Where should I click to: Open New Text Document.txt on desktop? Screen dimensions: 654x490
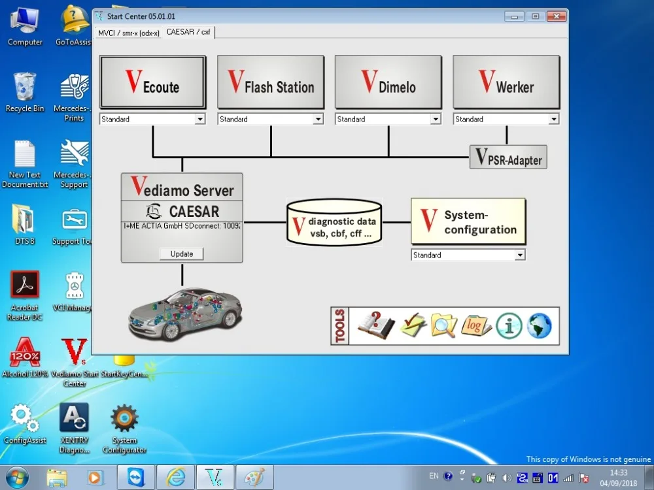(25, 164)
